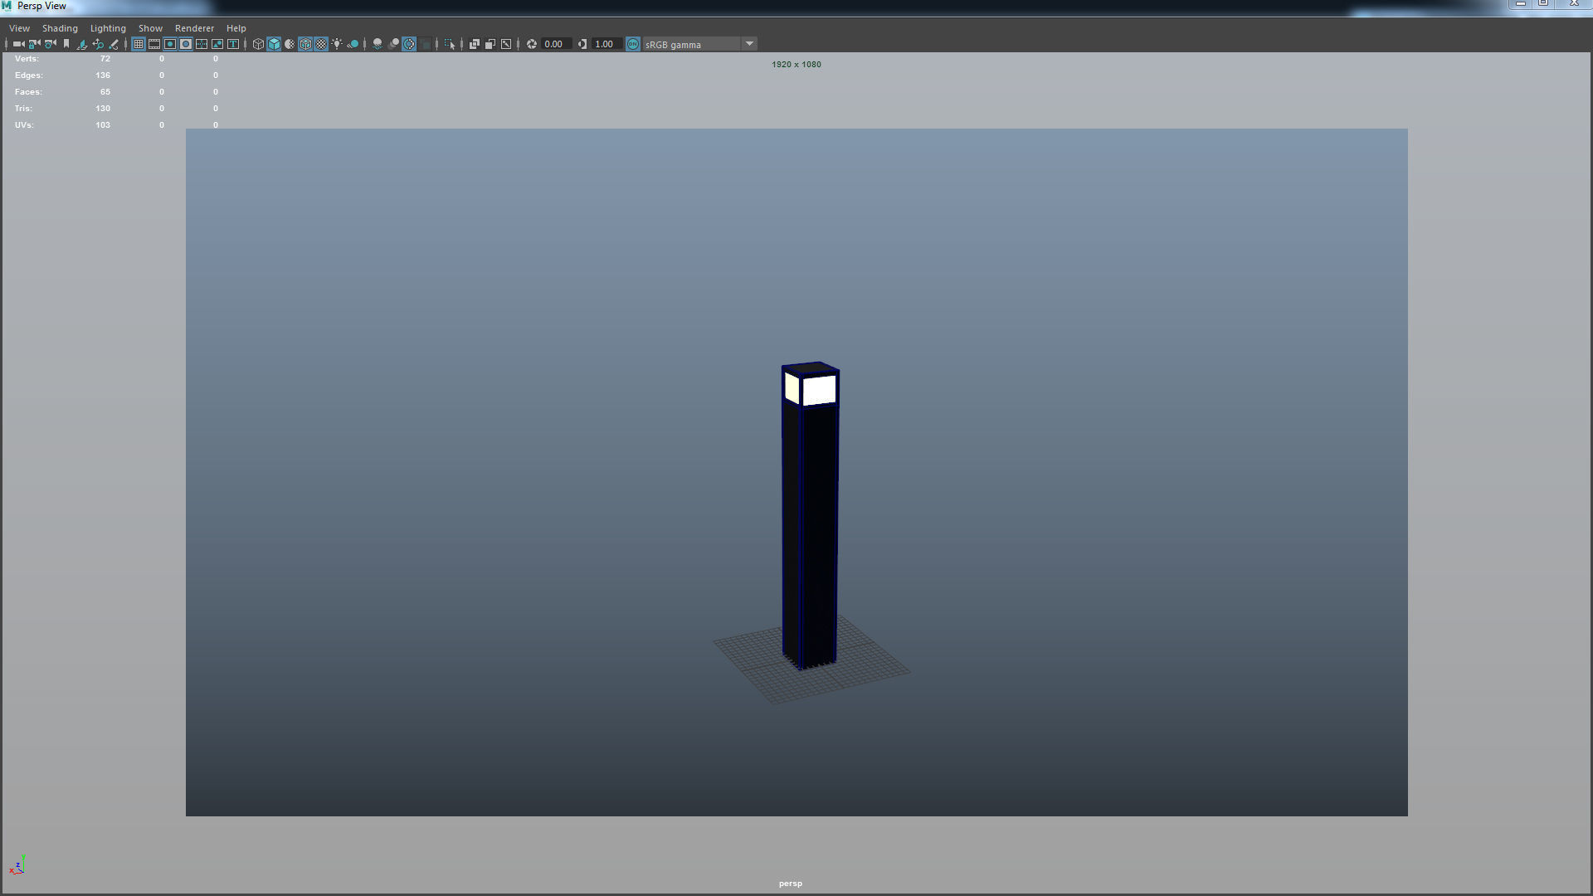The image size is (1593, 896).
Task: Click the Exposure reset aperture icon
Action: click(532, 44)
